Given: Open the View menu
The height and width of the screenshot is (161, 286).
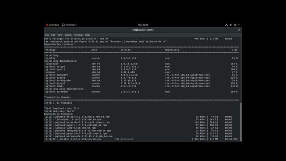Looking at the screenshot, I should point(60,35).
